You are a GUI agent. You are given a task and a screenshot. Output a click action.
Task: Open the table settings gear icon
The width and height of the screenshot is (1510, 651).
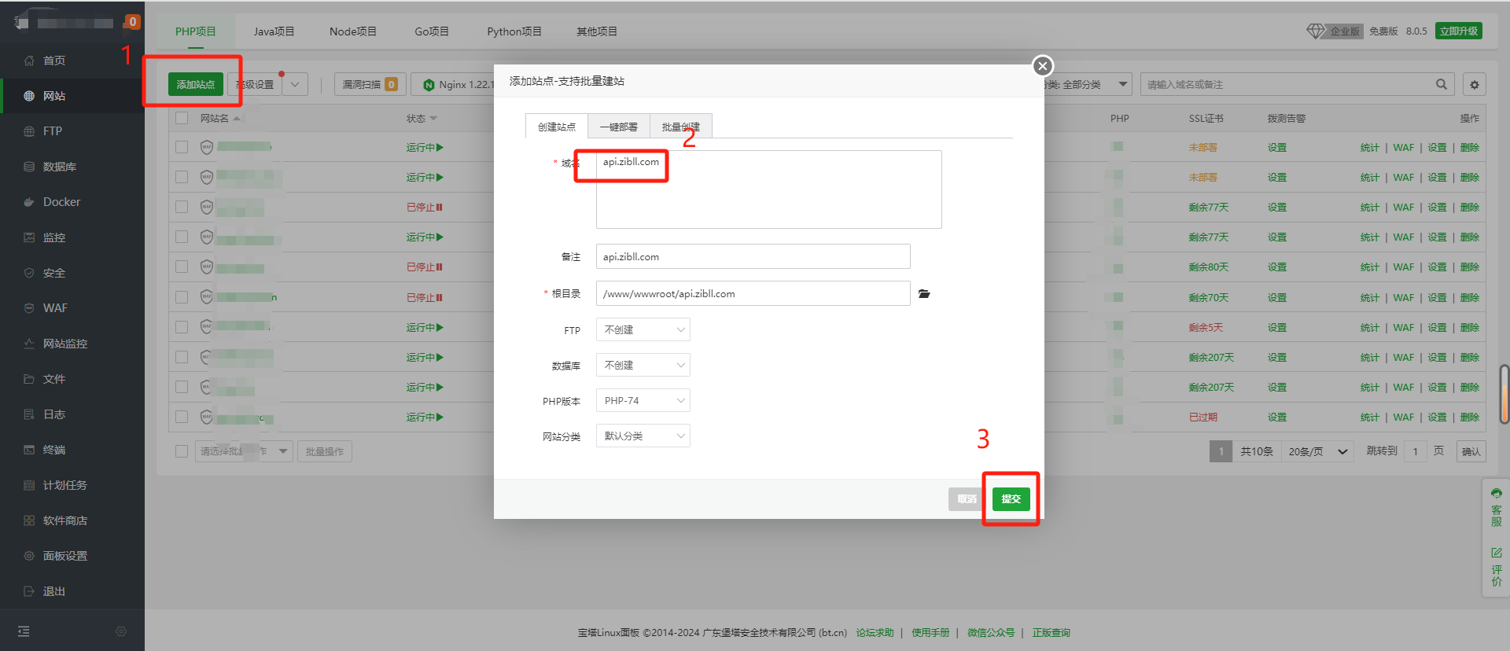coord(1475,84)
